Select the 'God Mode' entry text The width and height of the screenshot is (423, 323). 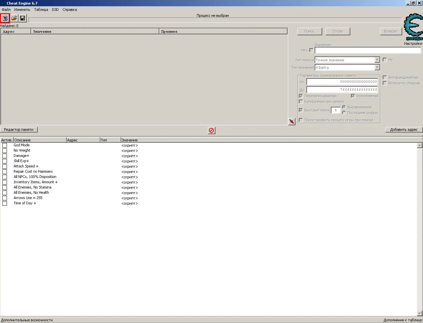21,145
